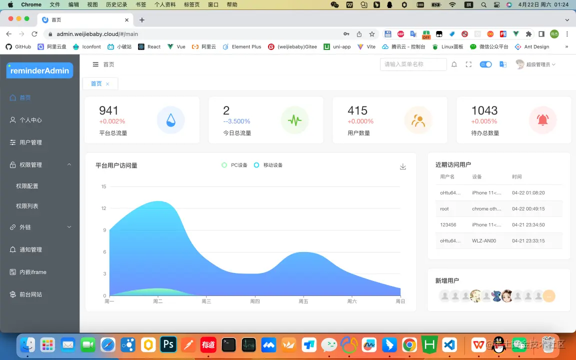
Task: Expand the 外链 sidebar group
Action: tap(39, 227)
